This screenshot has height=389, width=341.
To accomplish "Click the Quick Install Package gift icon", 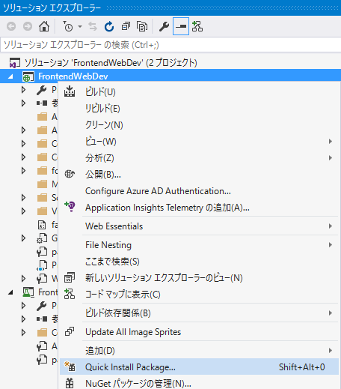I will [70, 367].
